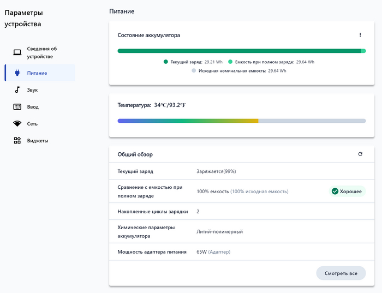The image size is (382, 293).
Task: Click the laptop icon for device information
Action: 17,52
